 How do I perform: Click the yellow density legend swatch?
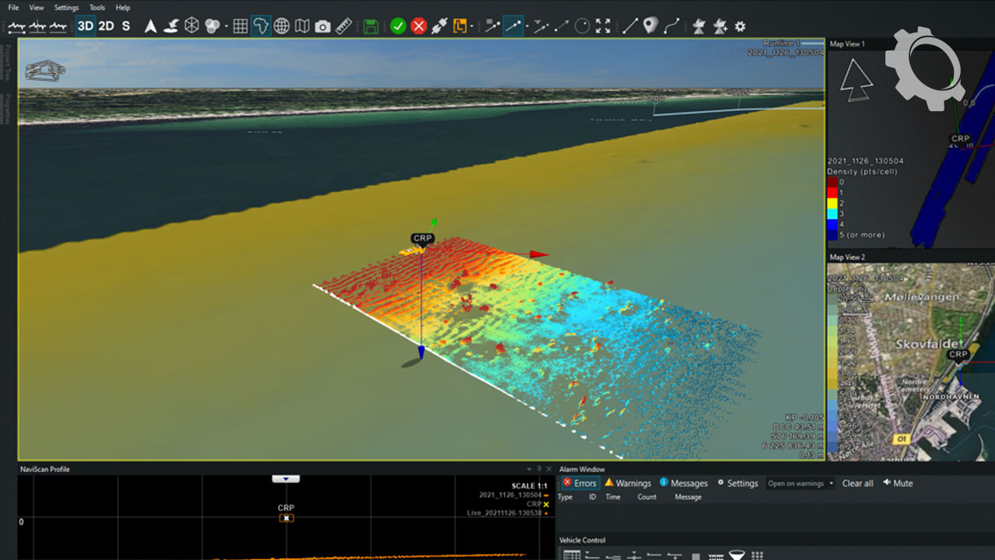[832, 202]
